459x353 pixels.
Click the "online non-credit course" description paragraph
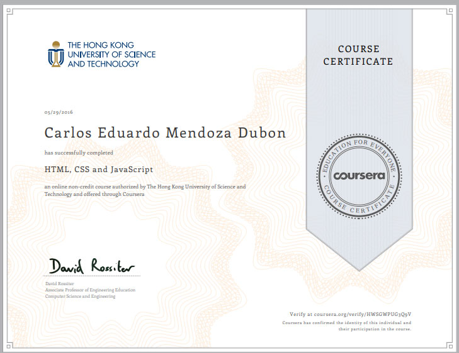145,190
